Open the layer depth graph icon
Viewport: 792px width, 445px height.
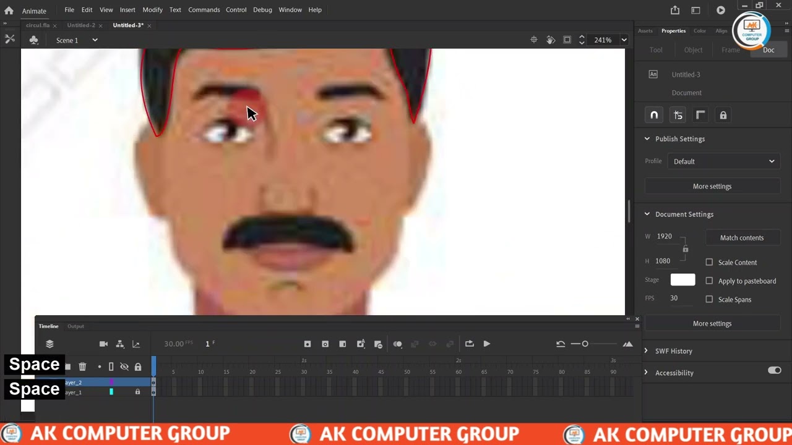(x=136, y=344)
